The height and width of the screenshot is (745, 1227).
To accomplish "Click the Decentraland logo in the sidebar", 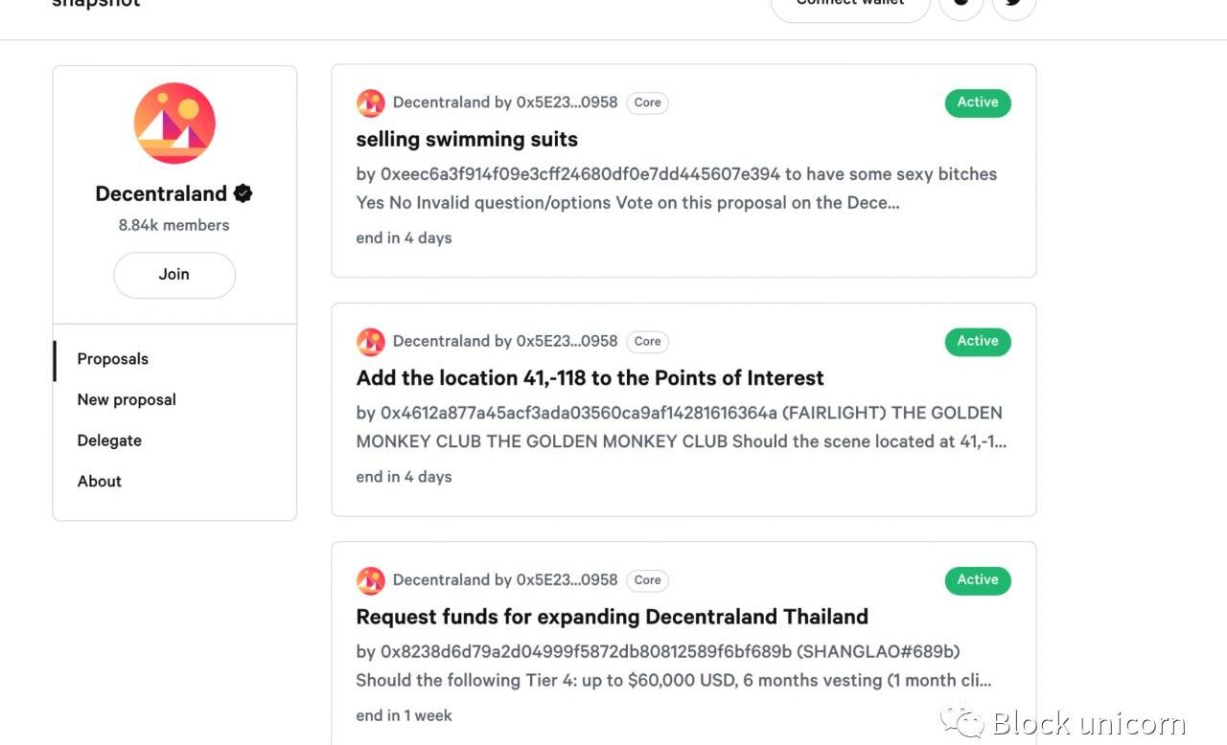I will 174,124.
